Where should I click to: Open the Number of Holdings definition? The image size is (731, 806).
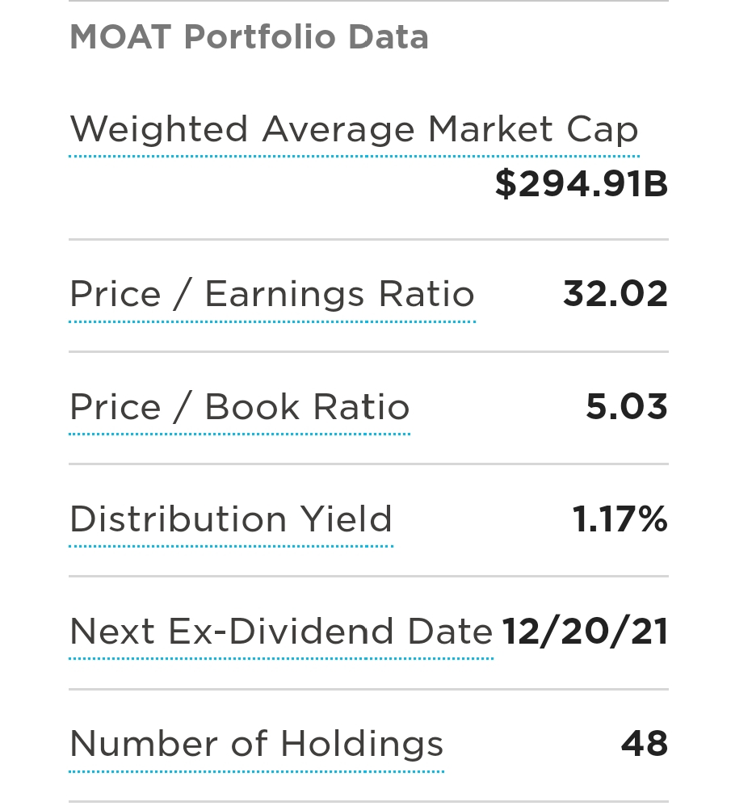coord(256,745)
